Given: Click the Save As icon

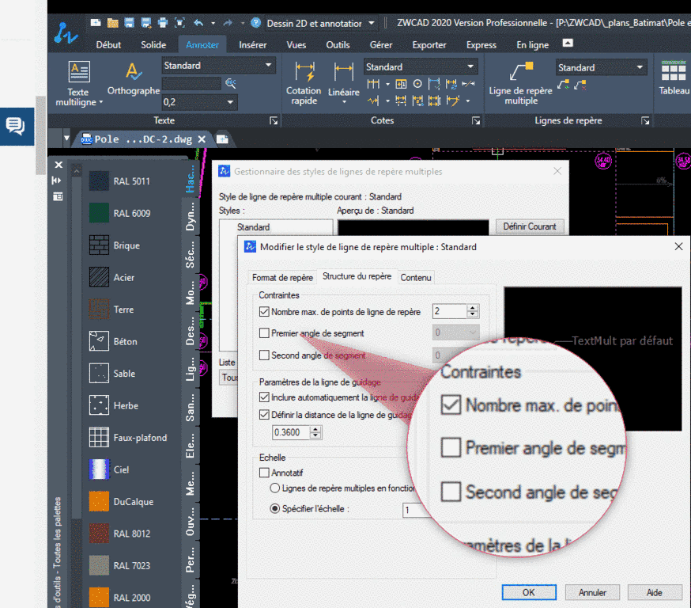Looking at the screenshot, I should (145, 22).
